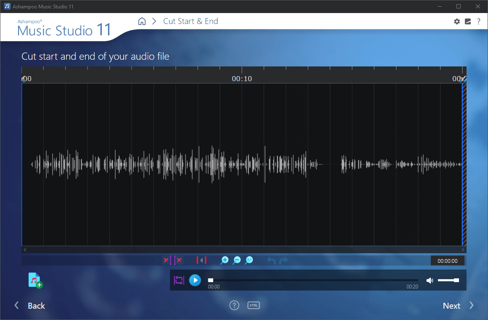
Task: Open the feedback panel
Action: 468,21
